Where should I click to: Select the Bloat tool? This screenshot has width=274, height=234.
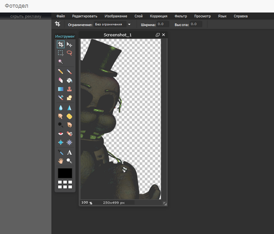tap(60, 142)
